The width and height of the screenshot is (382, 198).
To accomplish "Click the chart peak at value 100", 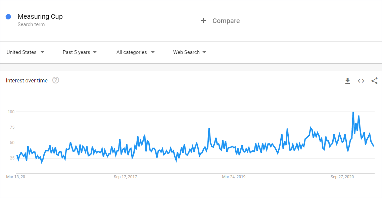I will click(x=353, y=112).
